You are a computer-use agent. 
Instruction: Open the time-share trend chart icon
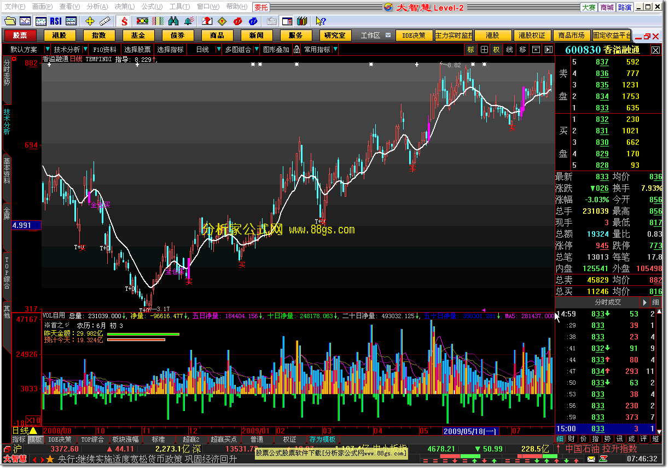coord(25,21)
